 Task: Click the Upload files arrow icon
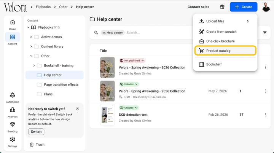click(201, 21)
